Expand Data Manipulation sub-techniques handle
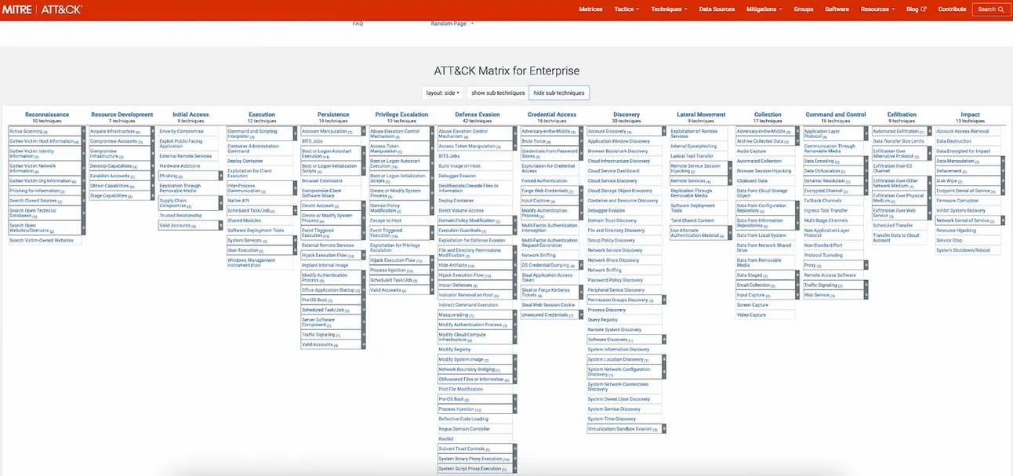The image size is (1013, 476). click(1002, 161)
